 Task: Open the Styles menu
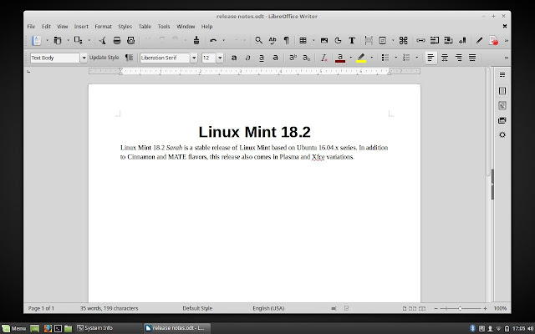click(x=125, y=26)
